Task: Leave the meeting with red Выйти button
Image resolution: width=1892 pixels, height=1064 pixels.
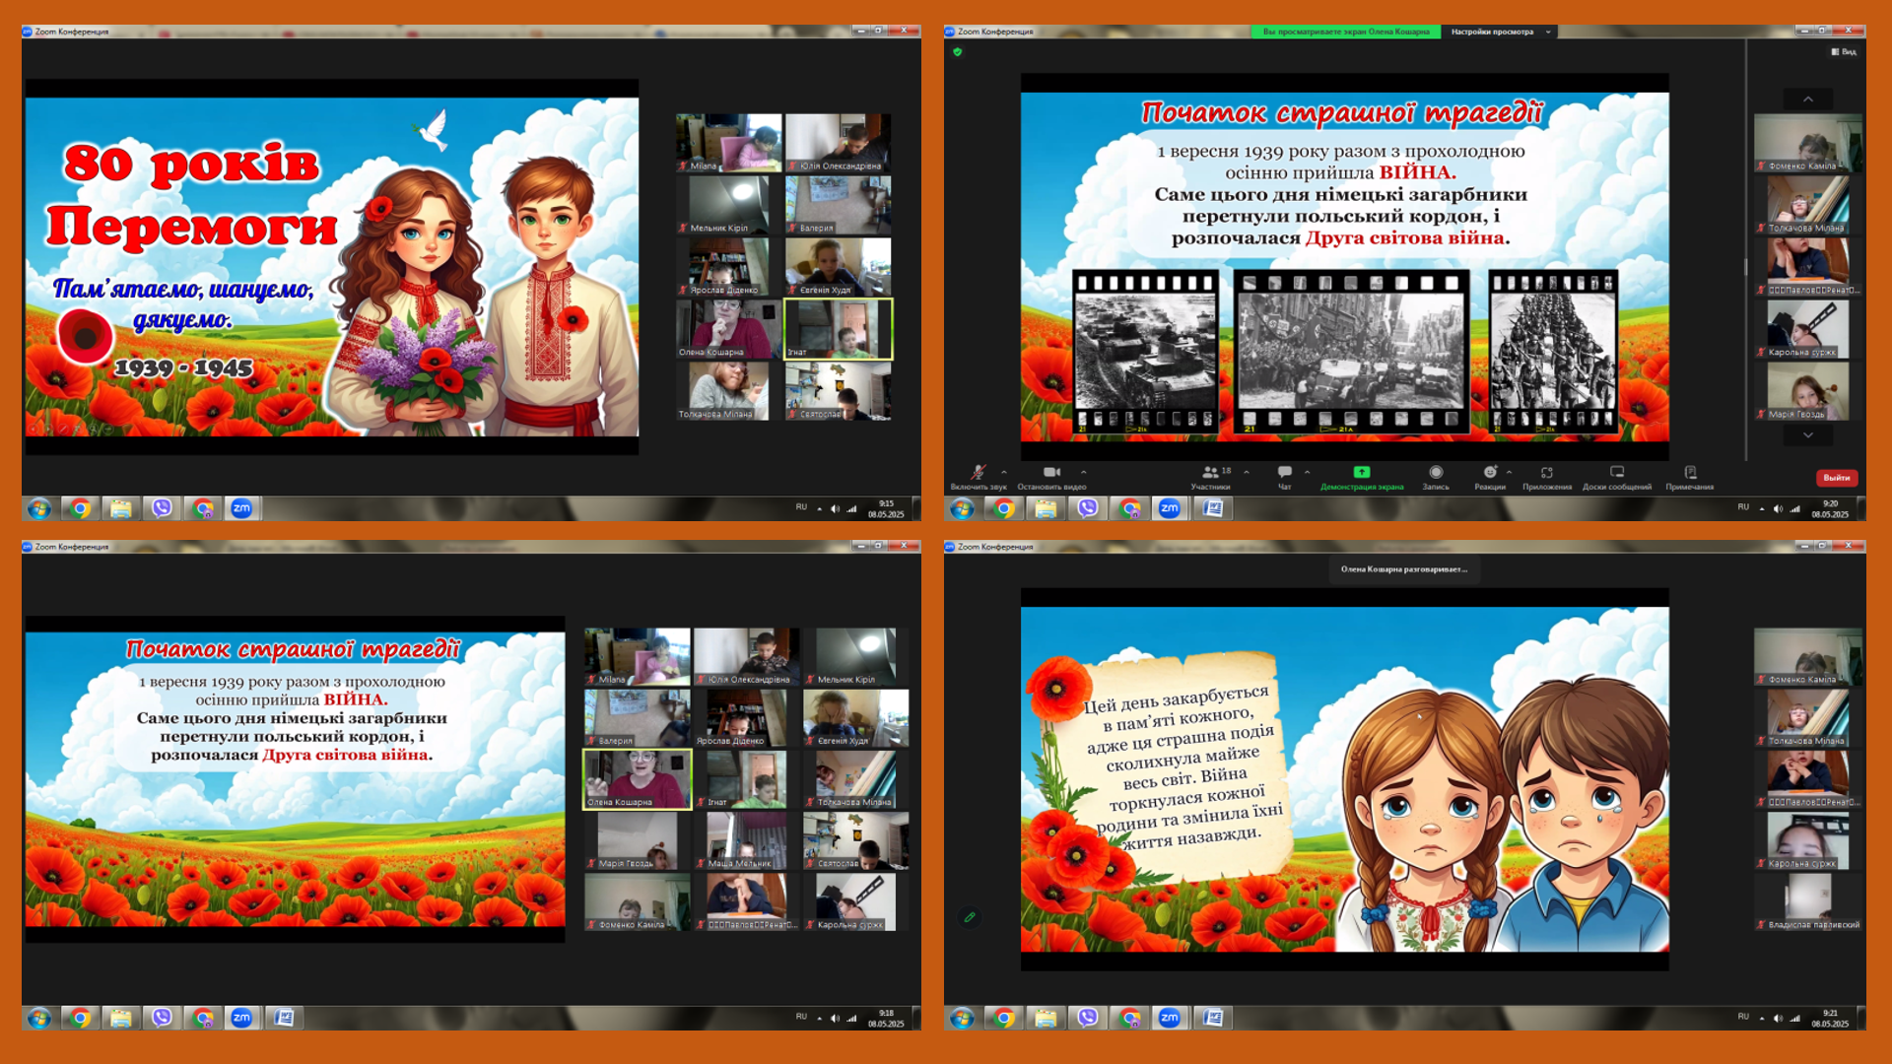Action: click(x=1837, y=478)
